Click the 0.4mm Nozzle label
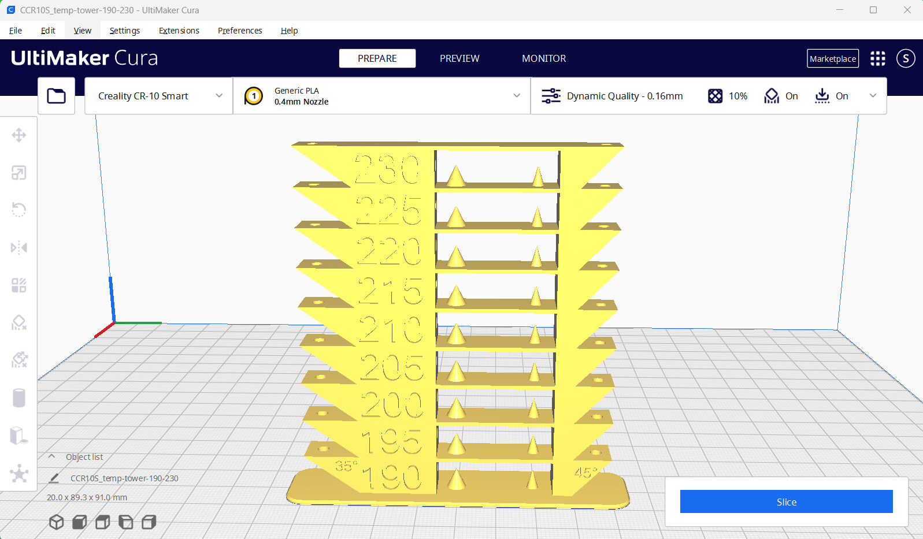The height and width of the screenshot is (539, 923). [x=301, y=102]
